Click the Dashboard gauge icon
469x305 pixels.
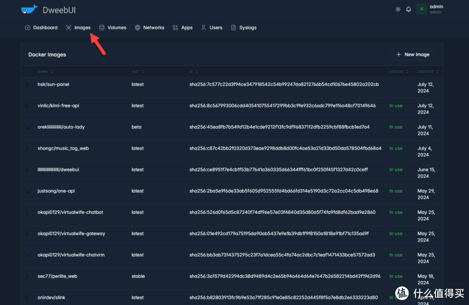[x=27, y=28]
